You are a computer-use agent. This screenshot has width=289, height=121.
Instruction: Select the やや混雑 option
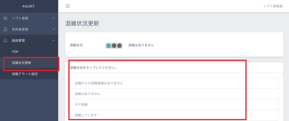(174, 104)
